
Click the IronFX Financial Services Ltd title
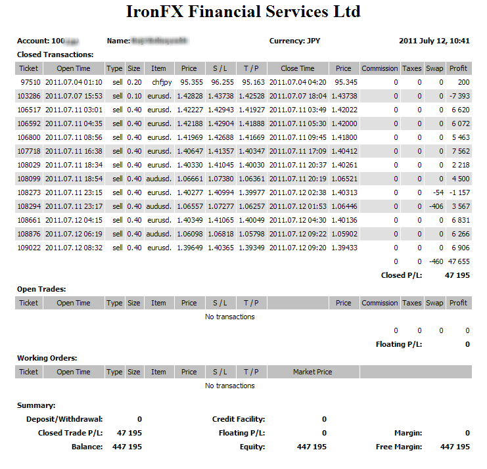pos(243,12)
